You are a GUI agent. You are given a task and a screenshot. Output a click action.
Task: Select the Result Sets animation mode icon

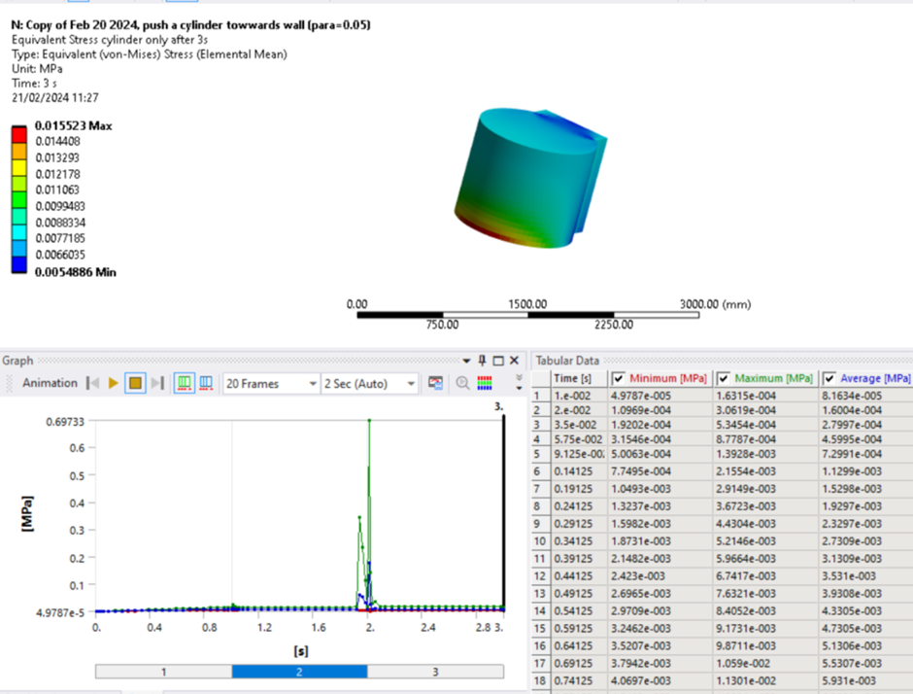point(206,383)
